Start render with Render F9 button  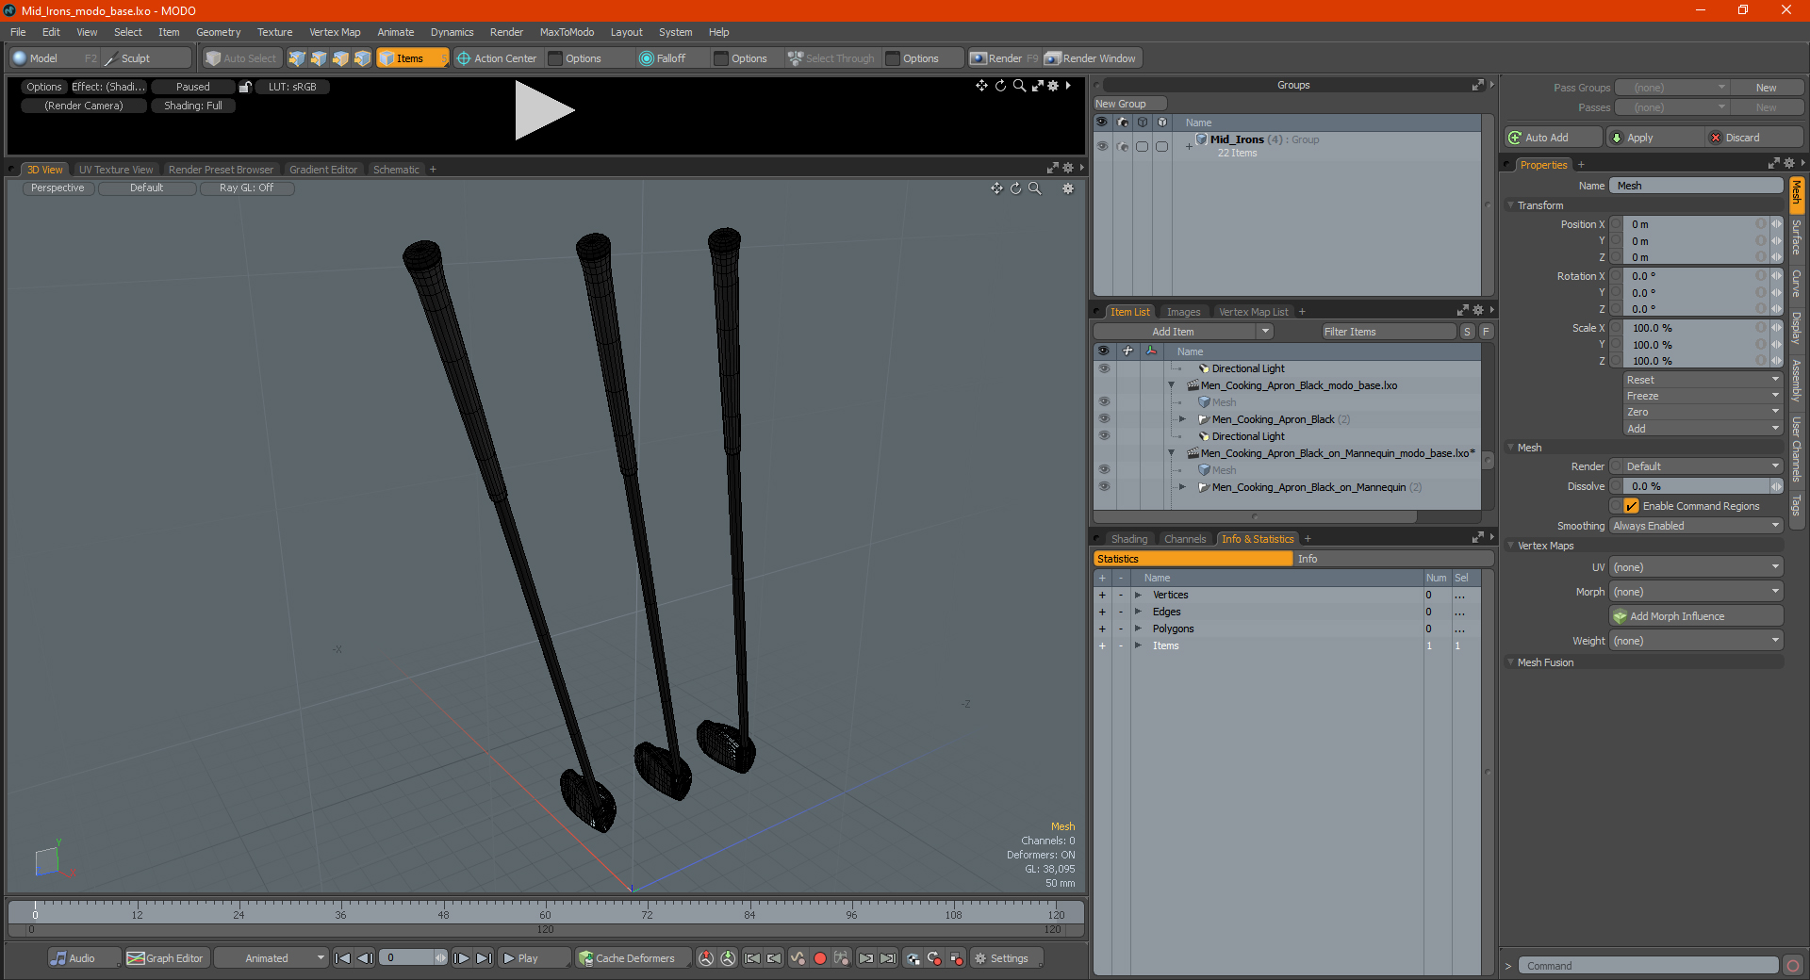[x=1004, y=58]
